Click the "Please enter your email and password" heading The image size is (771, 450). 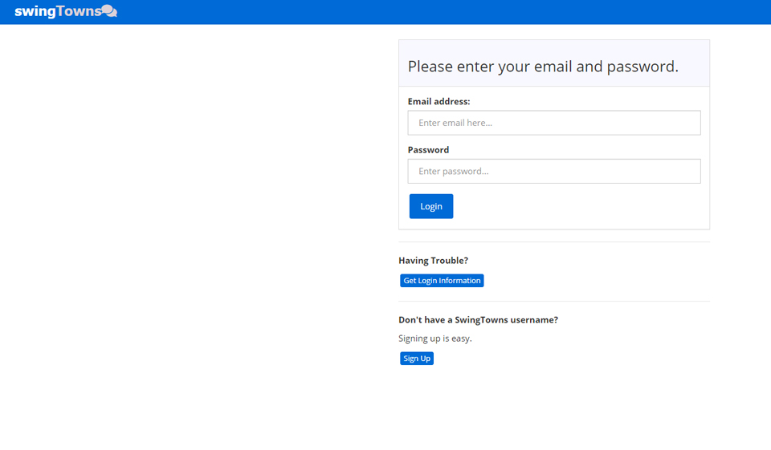pos(543,67)
